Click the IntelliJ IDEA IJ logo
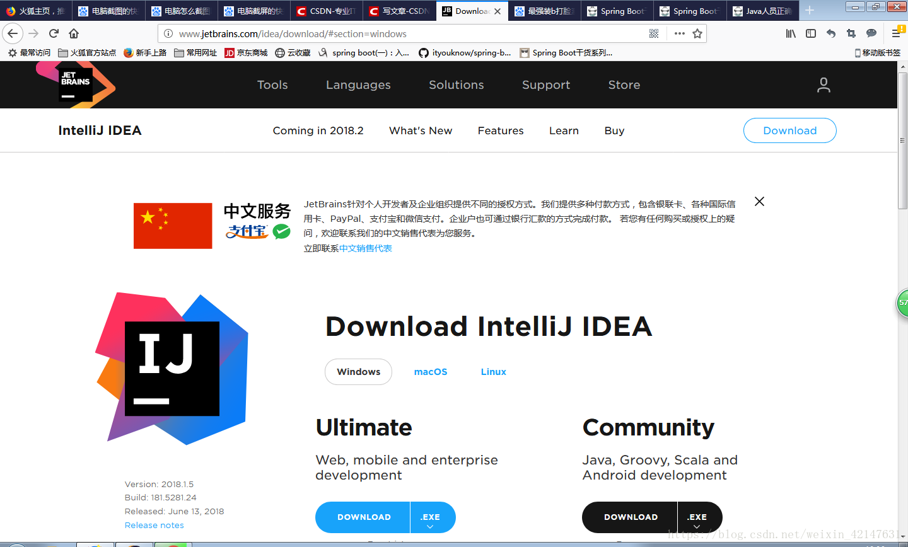 click(172, 369)
